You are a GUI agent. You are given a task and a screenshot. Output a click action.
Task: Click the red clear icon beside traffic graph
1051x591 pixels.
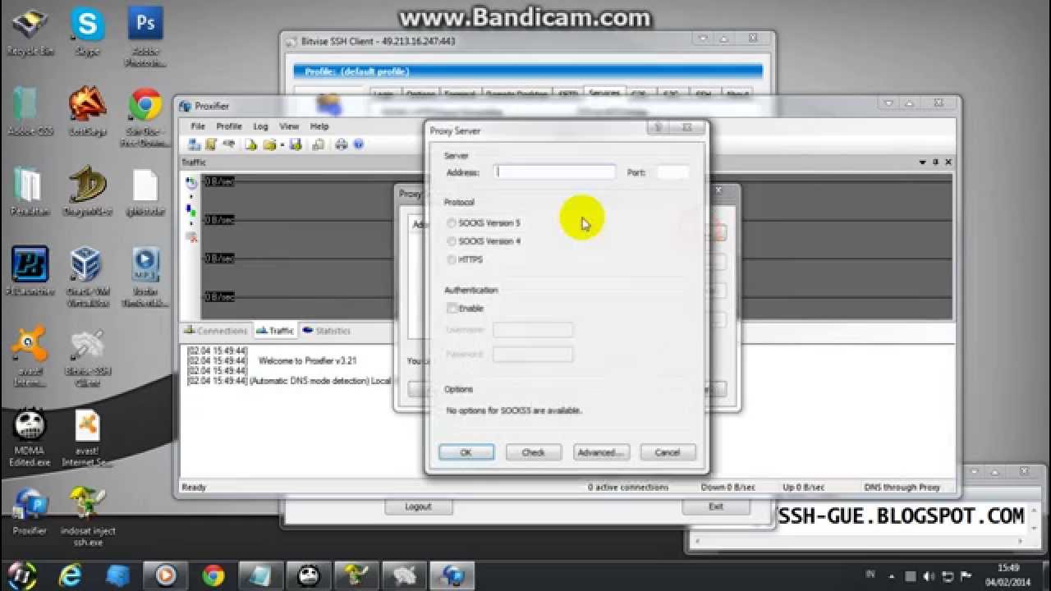[x=191, y=237]
